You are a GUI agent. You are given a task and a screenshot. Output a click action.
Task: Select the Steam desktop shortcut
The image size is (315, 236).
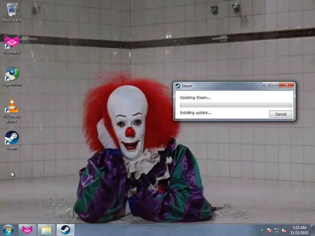(12, 140)
